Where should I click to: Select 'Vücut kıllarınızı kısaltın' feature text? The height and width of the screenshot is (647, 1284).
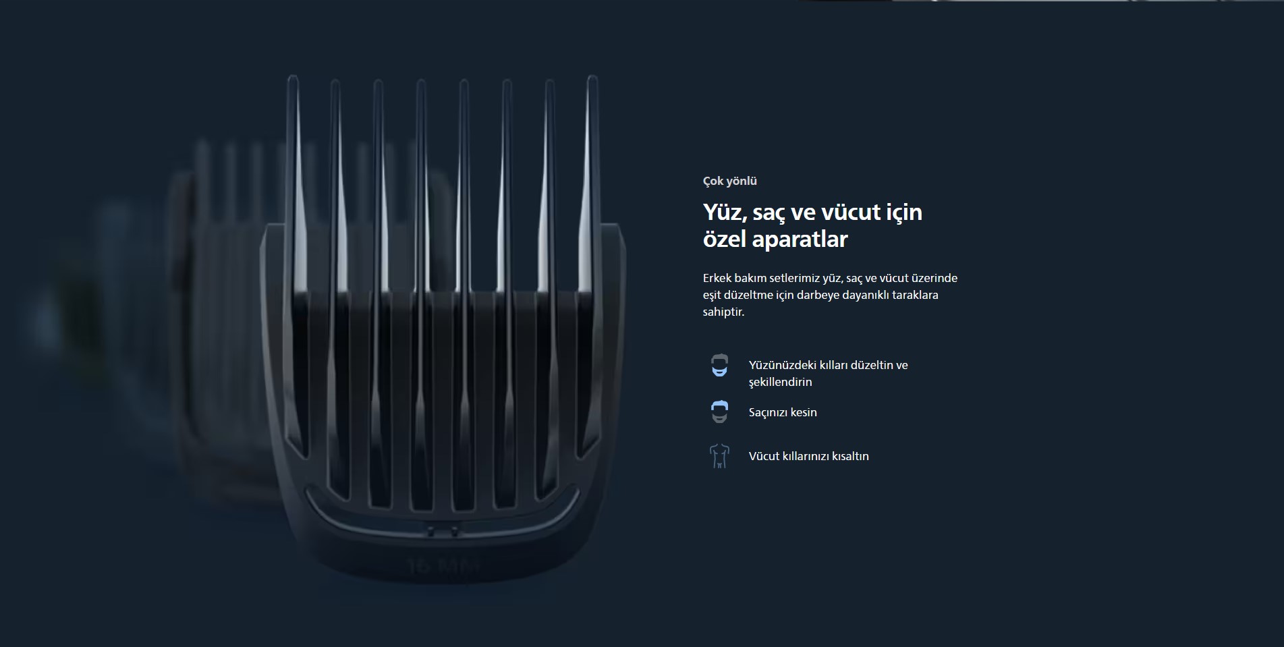[x=808, y=456]
